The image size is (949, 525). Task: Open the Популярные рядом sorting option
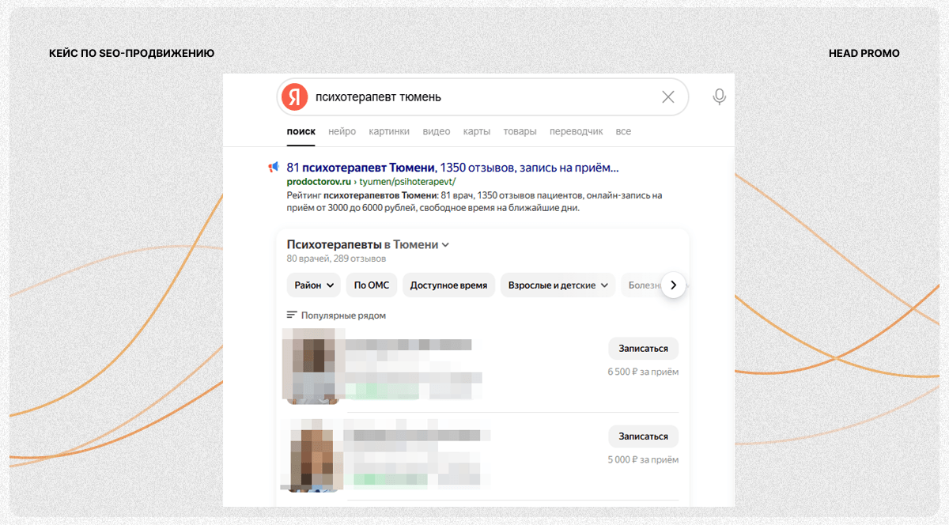coord(343,315)
